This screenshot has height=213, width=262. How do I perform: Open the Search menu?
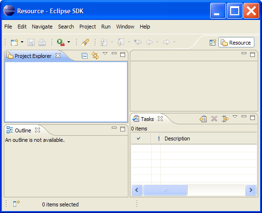66,27
